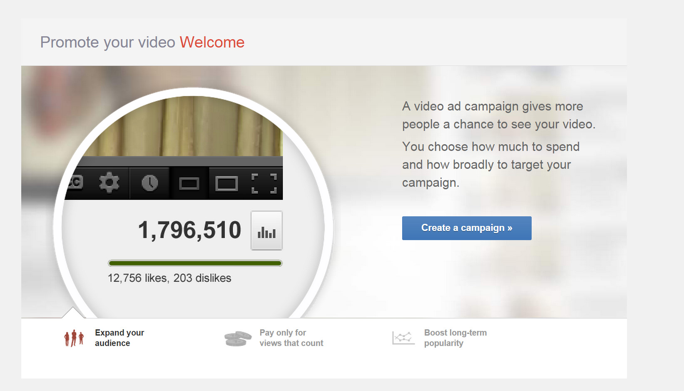Click the closed captions icon in player

click(x=75, y=182)
